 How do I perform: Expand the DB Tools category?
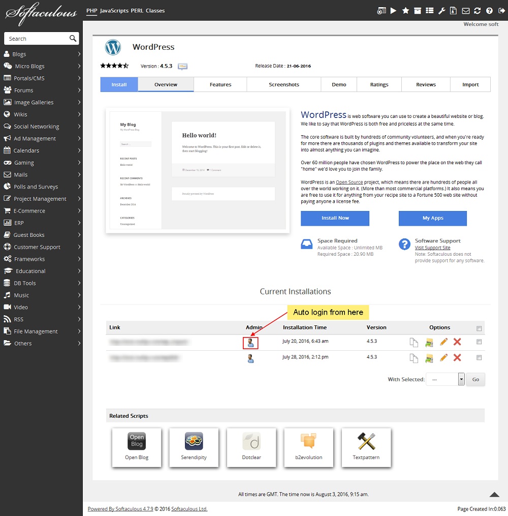[42, 283]
